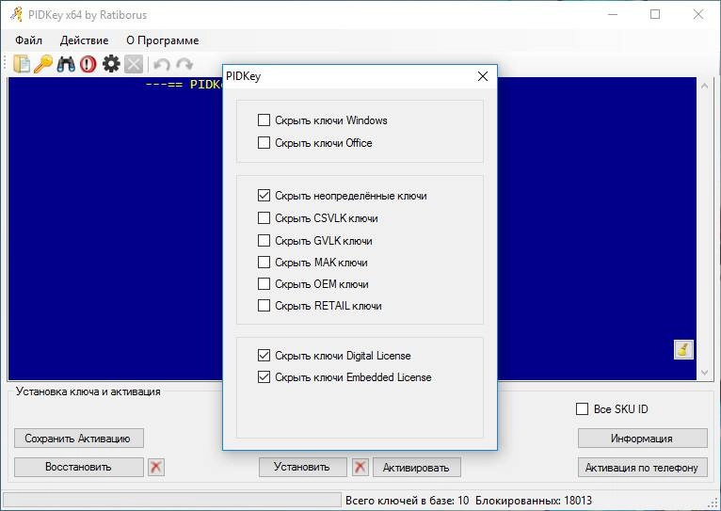Open the Файл menu
The height and width of the screenshot is (511, 721).
28,40
